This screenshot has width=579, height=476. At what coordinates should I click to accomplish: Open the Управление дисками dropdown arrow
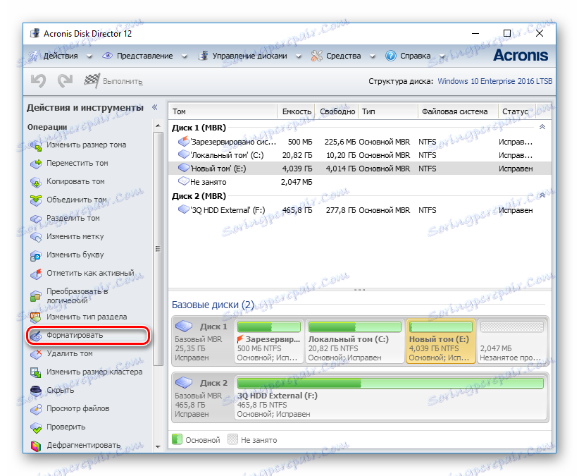click(x=298, y=55)
